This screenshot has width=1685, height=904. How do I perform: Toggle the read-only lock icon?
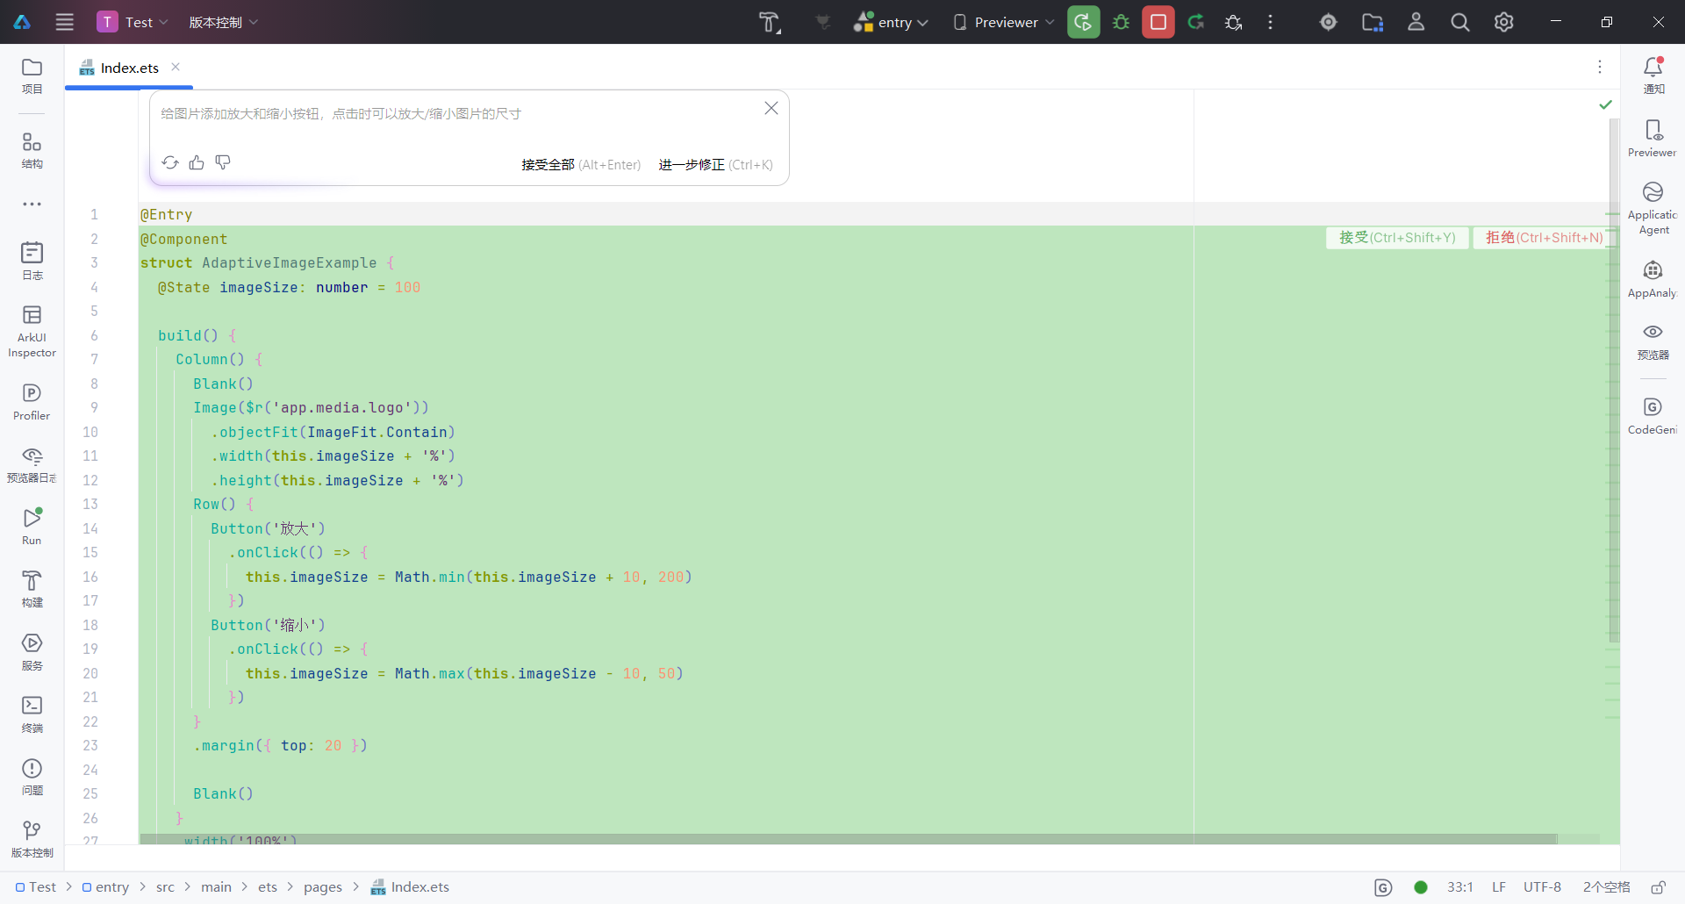click(1659, 887)
